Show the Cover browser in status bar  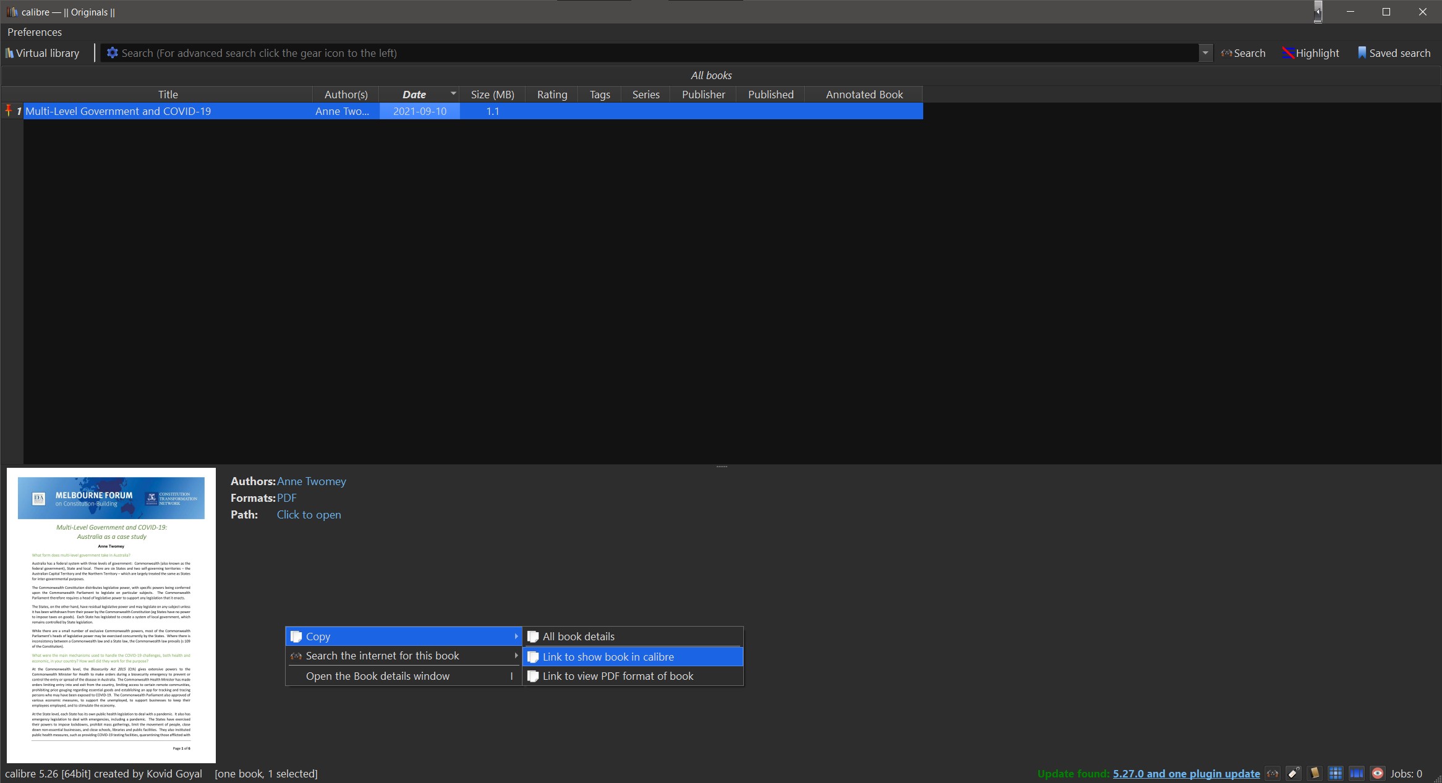tap(1357, 774)
